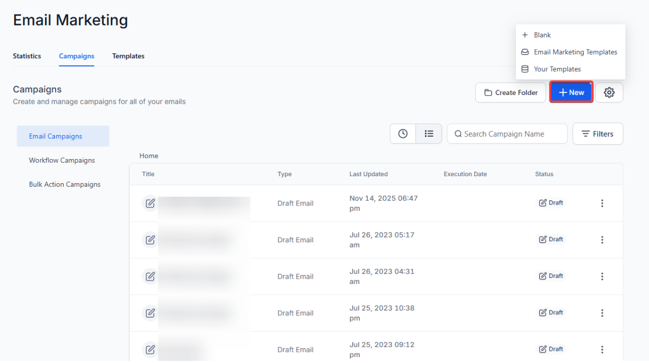Image resolution: width=649 pixels, height=363 pixels.
Task: Switch to list view toggle
Action: [x=429, y=134]
